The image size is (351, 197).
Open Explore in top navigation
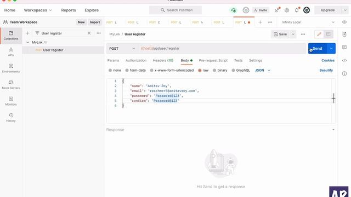tap(92, 10)
